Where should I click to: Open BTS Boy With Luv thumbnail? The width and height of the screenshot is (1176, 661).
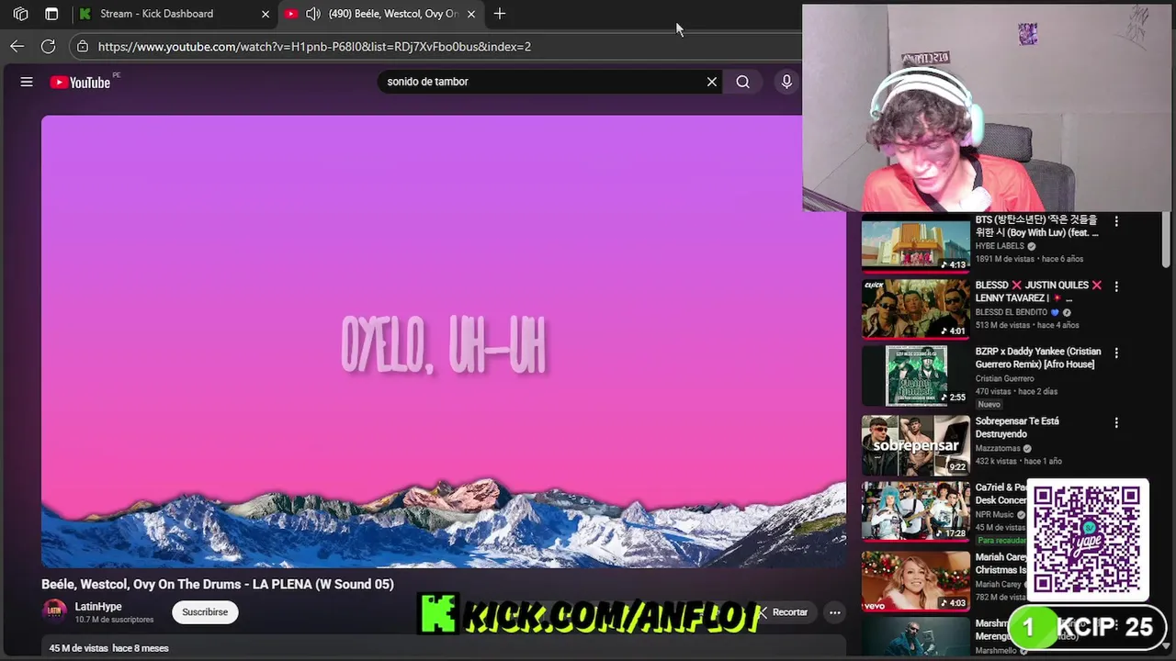pos(915,243)
